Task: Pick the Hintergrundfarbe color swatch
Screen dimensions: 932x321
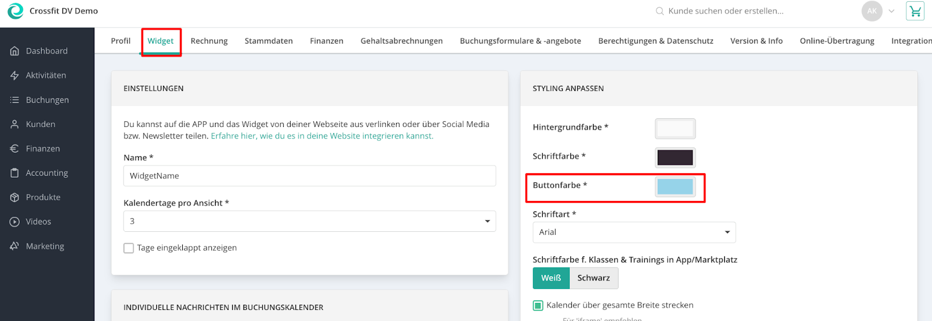Action: [675, 129]
